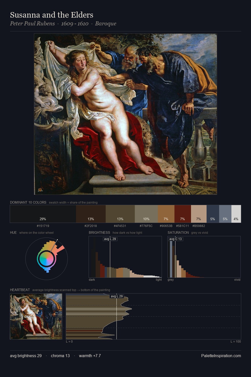Click the chroma 13 footer stat

coord(60,356)
